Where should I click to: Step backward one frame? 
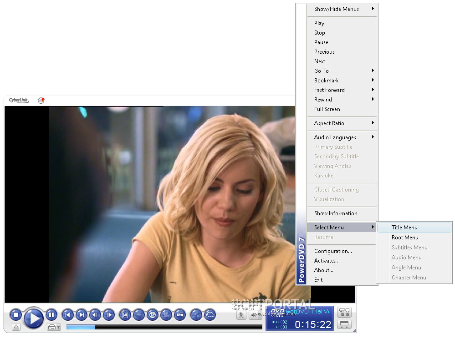[95, 314]
